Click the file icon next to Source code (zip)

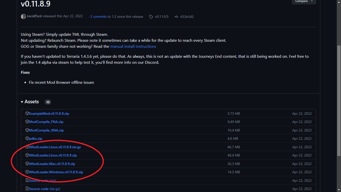[x=27, y=180]
